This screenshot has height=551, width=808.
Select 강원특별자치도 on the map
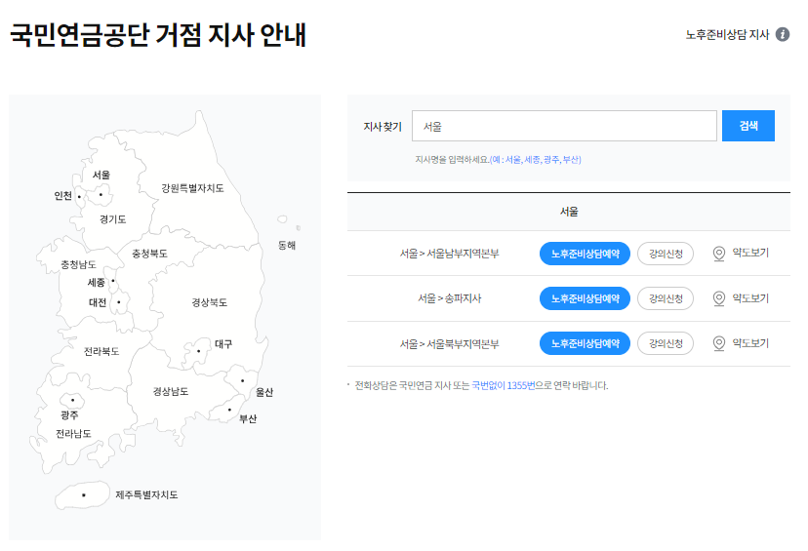192,188
